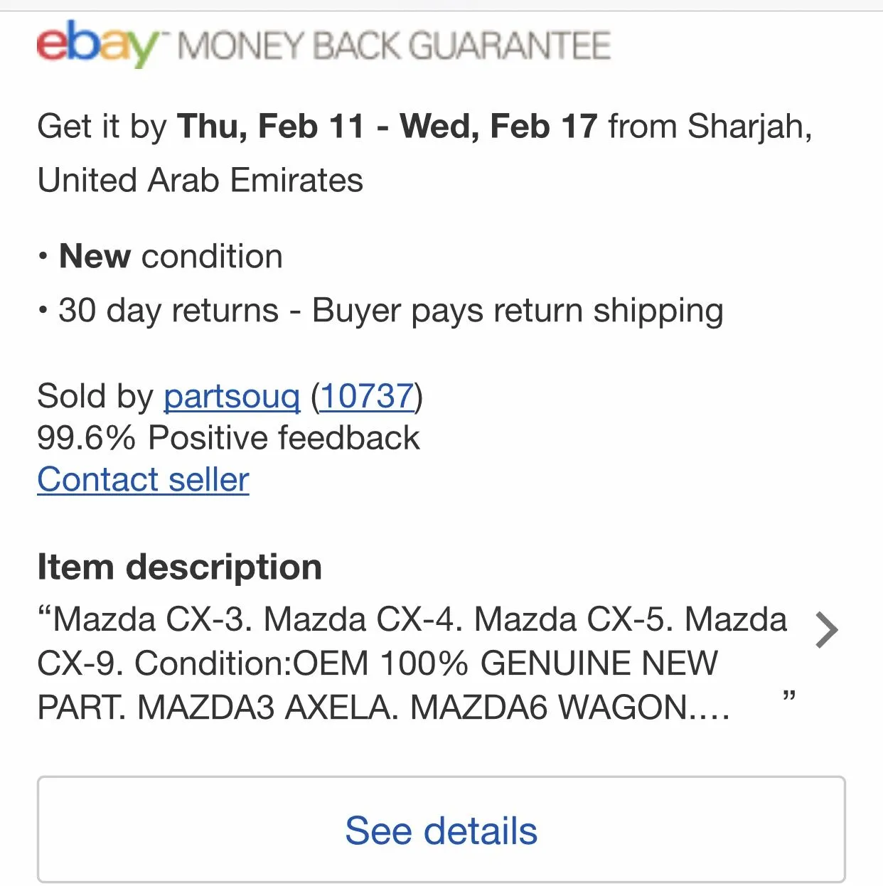Click the closing quotation mark of description
The image size is (883, 886).
pos(788,695)
